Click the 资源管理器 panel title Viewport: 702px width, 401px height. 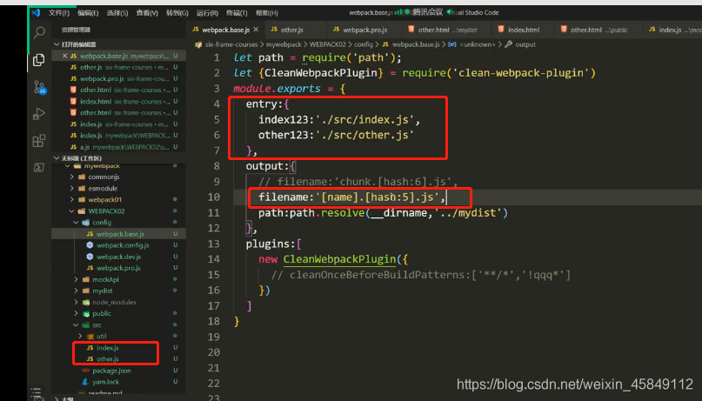coord(76,30)
